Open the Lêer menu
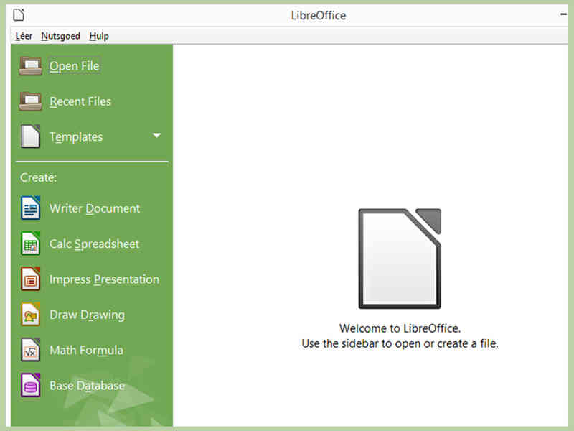 click(24, 36)
